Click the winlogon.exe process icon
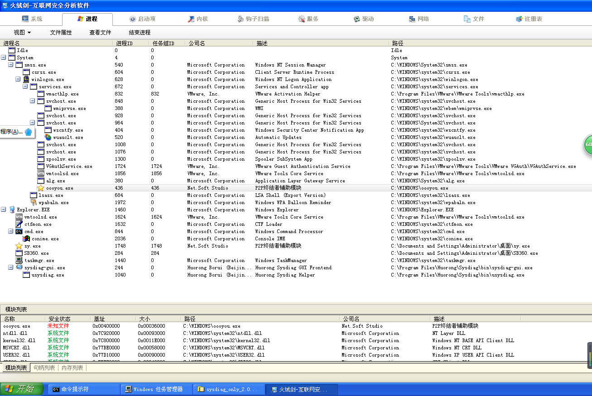Screen dimensions: 592x396 [x=26, y=79]
